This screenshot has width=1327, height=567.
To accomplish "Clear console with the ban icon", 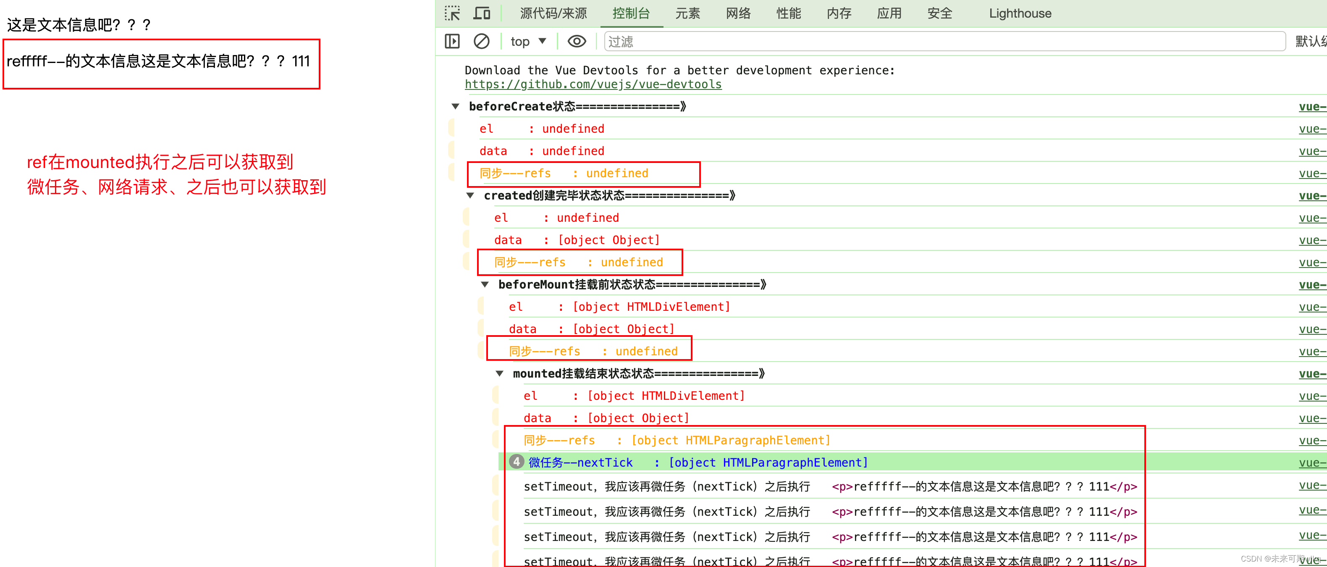I will point(481,41).
